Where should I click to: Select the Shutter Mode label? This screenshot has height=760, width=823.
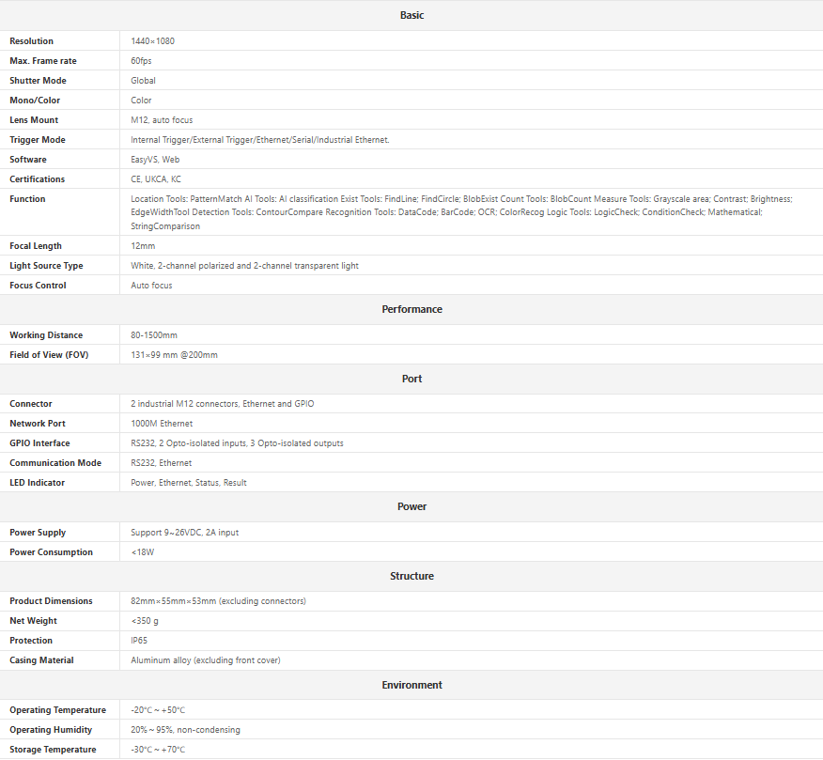pyautogui.click(x=38, y=81)
